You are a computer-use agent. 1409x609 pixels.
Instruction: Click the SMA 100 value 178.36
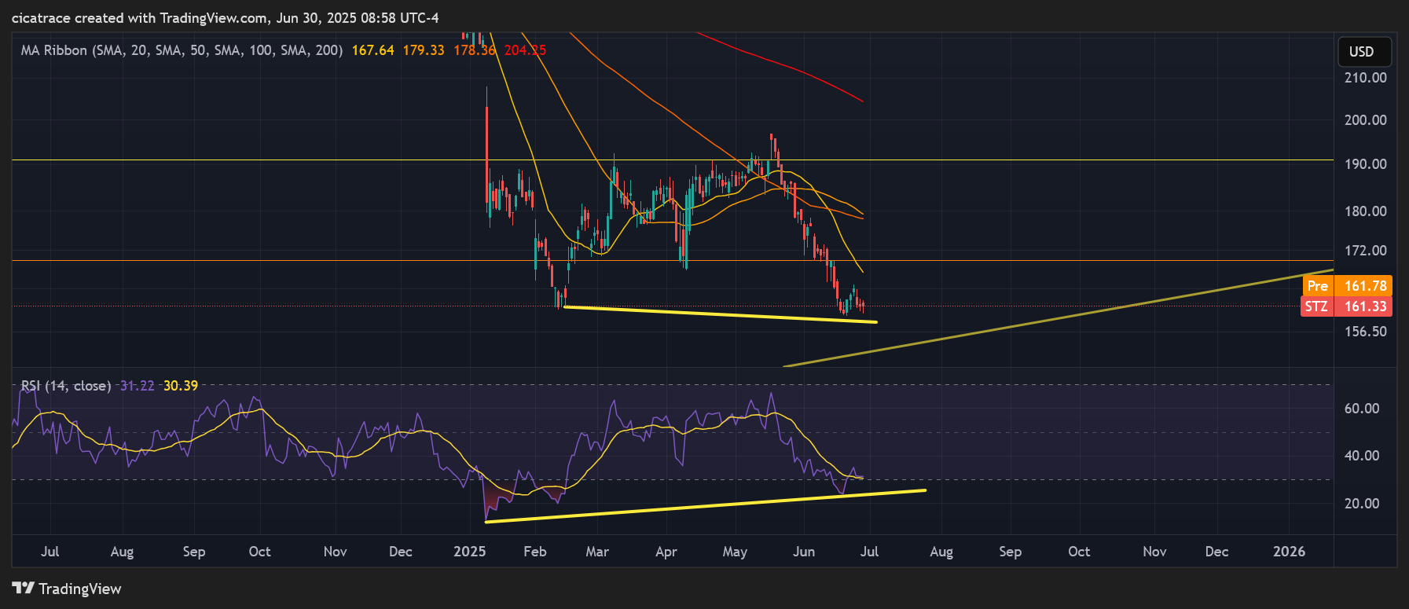(475, 50)
